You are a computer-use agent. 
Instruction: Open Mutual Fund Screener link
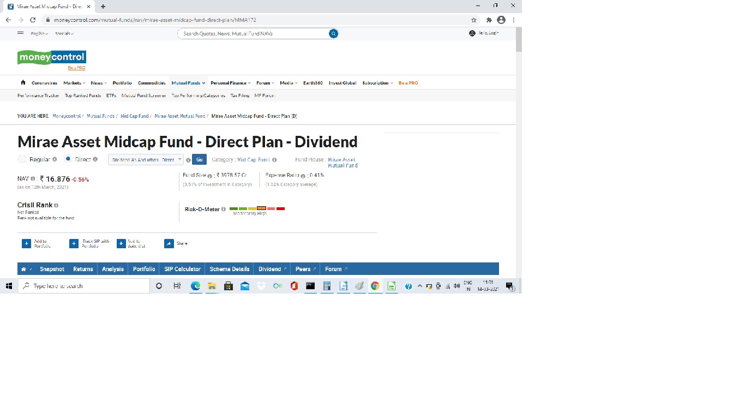143,95
